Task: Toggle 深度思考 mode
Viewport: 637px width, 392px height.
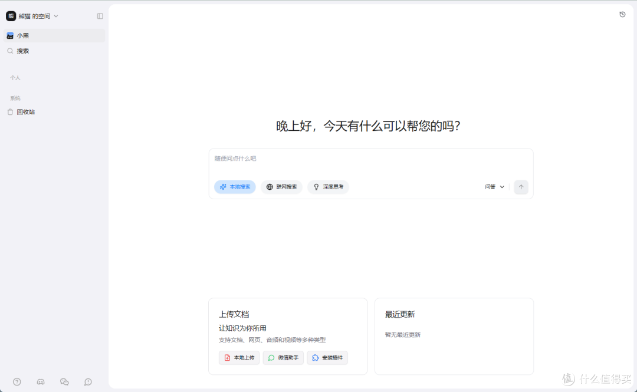Action: [329, 187]
